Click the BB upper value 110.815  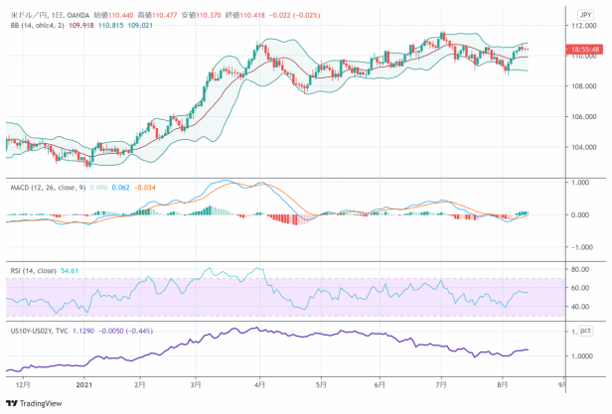pos(116,26)
